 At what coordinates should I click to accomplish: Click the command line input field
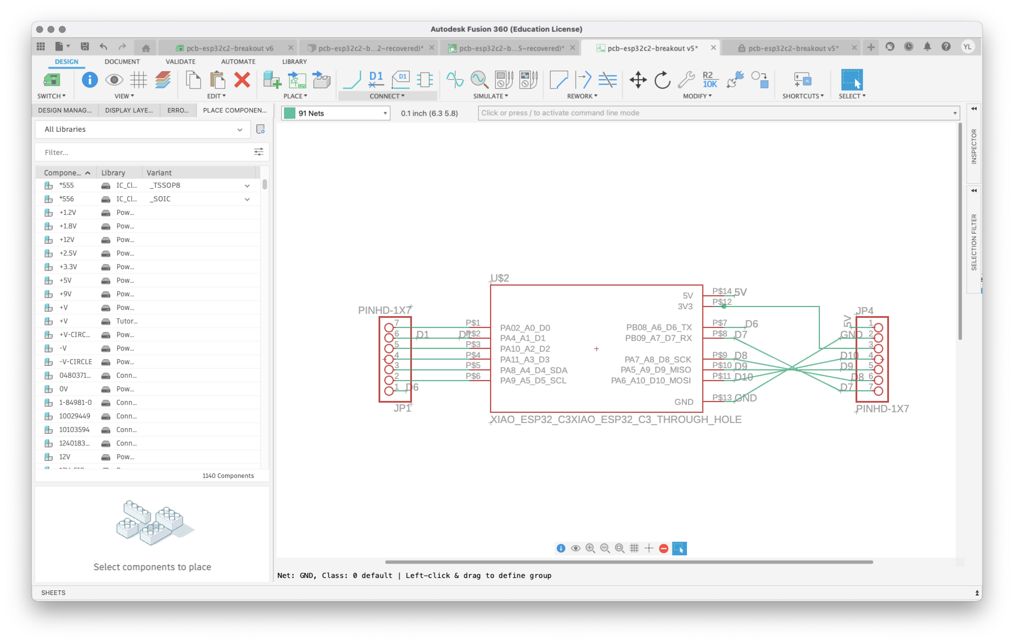coord(718,113)
